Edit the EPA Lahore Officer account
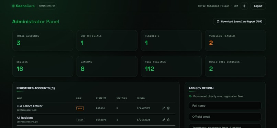The width and height of the screenshot is (277, 128). click(x=164, y=108)
